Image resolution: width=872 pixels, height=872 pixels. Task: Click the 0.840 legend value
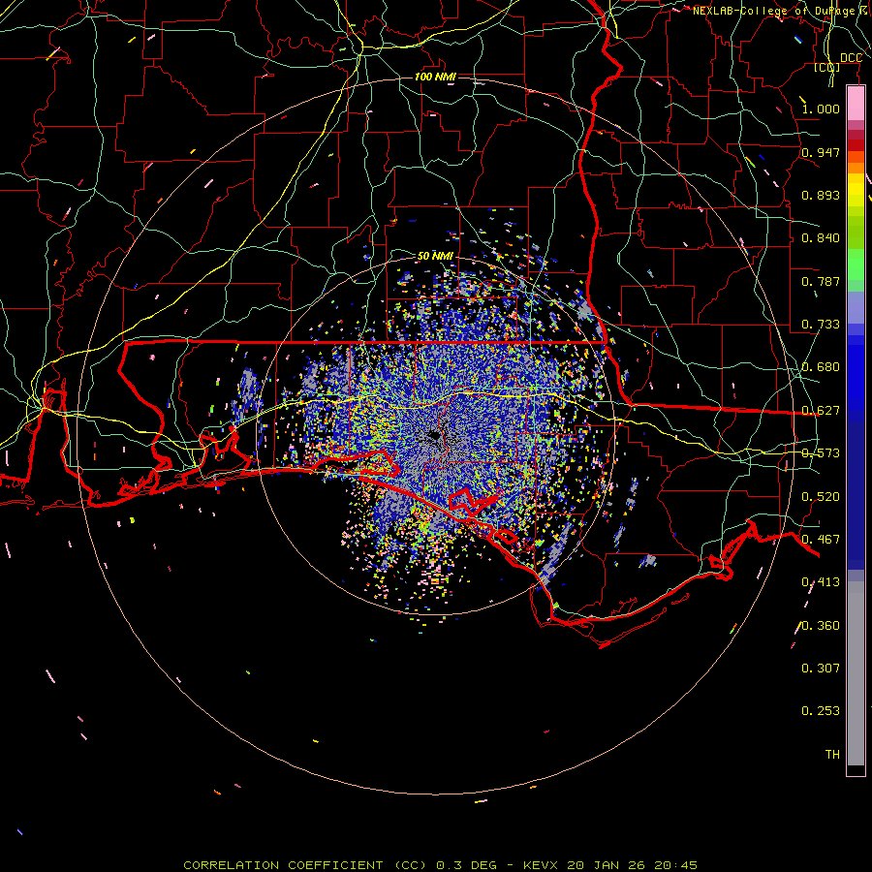click(x=821, y=238)
